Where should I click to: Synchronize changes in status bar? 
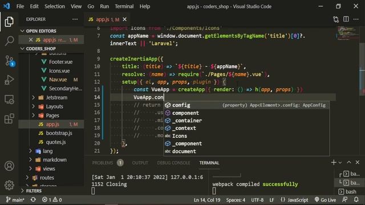click(x=33, y=200)
